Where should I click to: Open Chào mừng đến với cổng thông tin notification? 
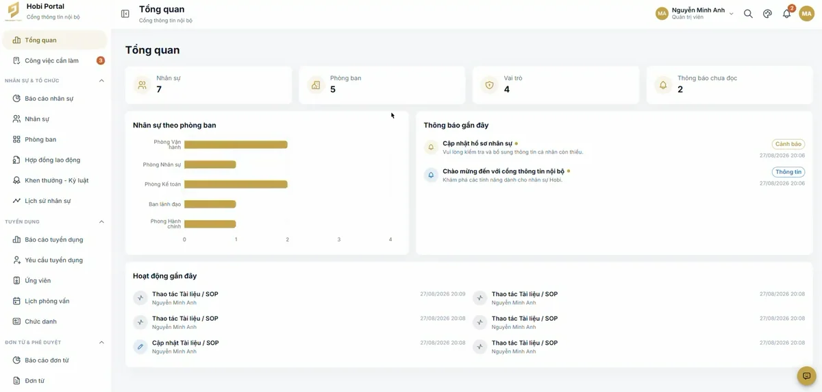point(614,175)
